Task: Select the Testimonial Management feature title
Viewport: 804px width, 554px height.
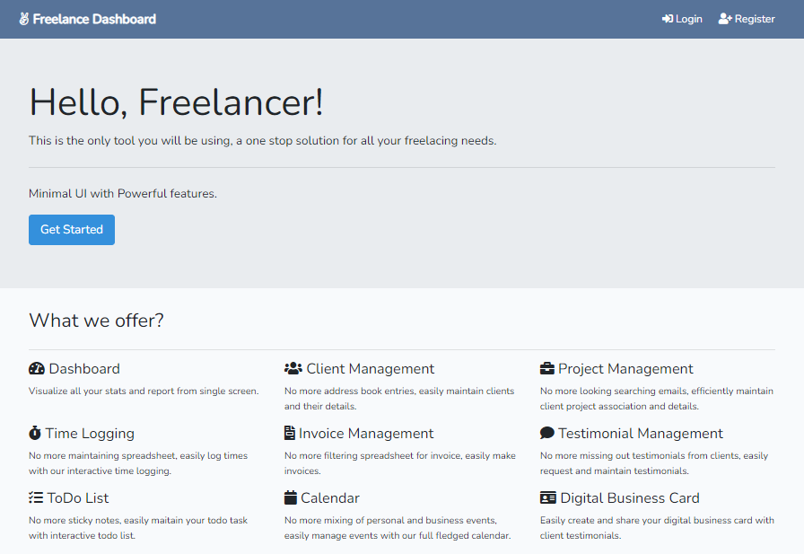Action: pos(640,434)
